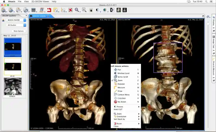Click the lock icon in toolbar
The height and width of the screenshot is (132, 216).
click(91, 10)
